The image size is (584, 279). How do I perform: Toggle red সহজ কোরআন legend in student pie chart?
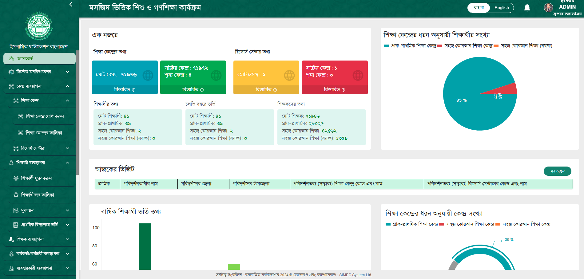[440, 46]
